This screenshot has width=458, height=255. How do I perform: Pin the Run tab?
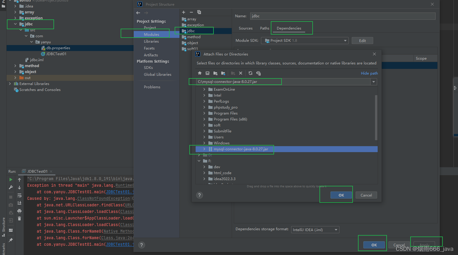point(11,240)
